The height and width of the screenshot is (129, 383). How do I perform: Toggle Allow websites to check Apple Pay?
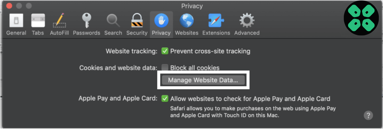[165, 99]
